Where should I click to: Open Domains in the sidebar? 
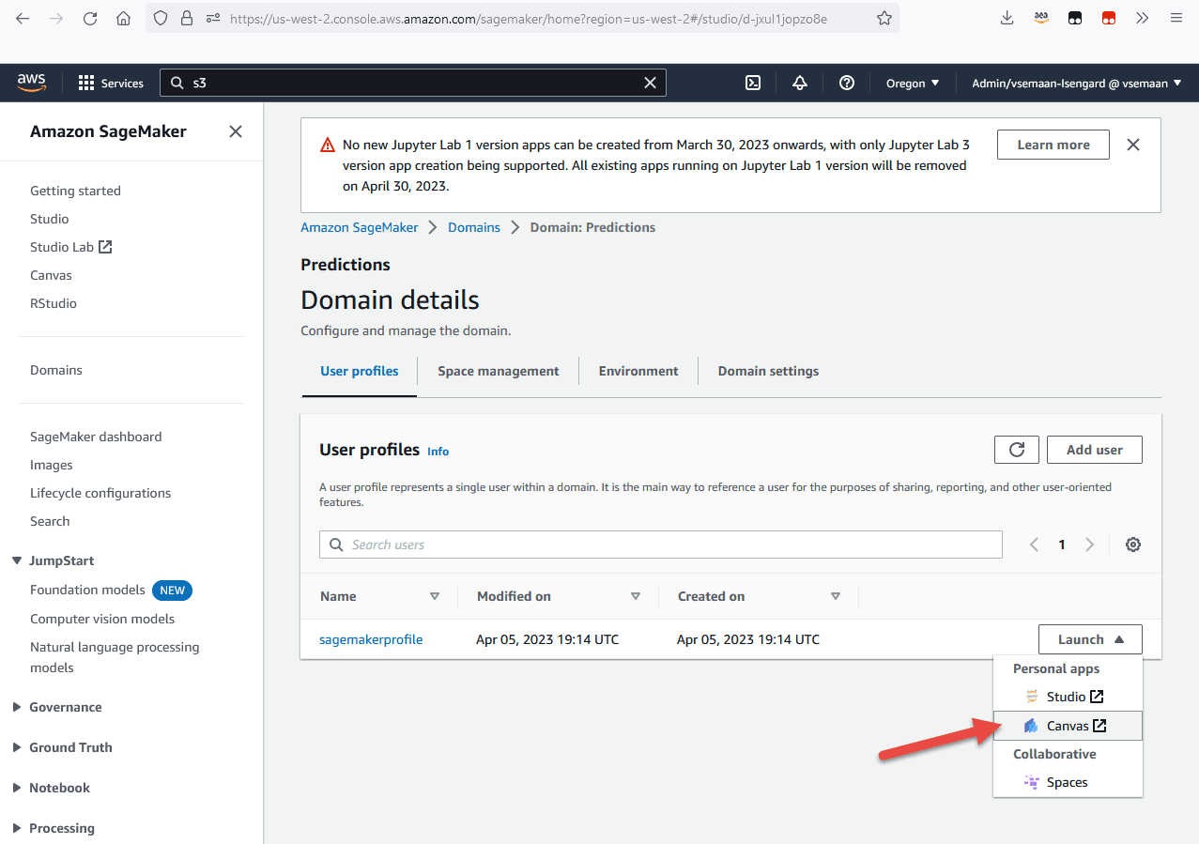[x=56, y=370]
